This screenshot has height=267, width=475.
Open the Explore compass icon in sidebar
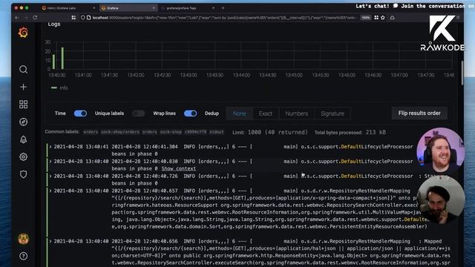tap(23, 122)
